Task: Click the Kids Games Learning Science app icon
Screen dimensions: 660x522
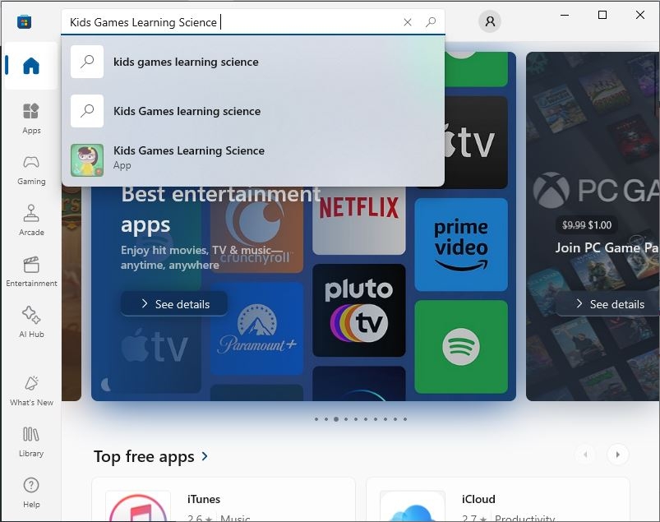Action: (87, 160)
